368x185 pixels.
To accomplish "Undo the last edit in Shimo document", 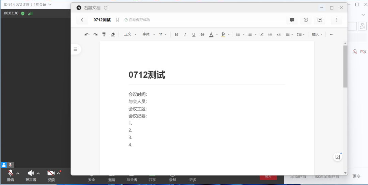I will 87,34.
